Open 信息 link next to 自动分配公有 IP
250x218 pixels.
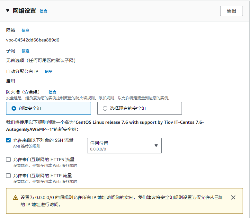(49, 71)
